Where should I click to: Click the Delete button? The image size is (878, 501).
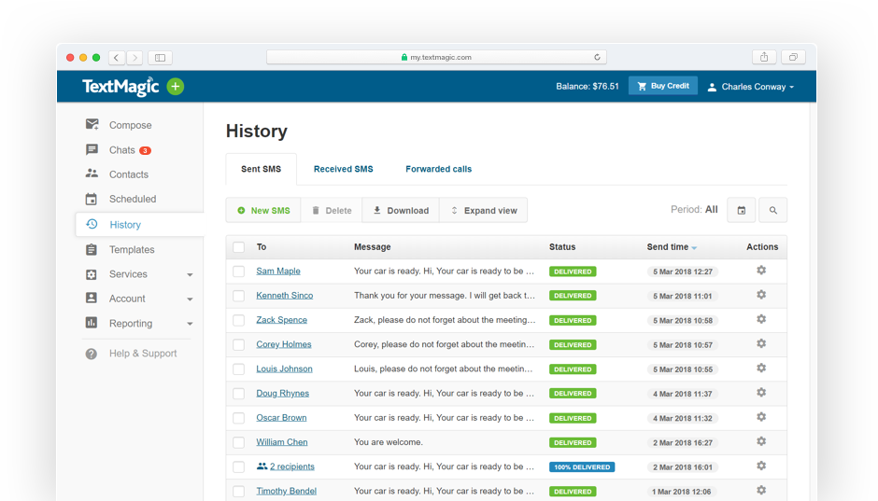point(332,210)
